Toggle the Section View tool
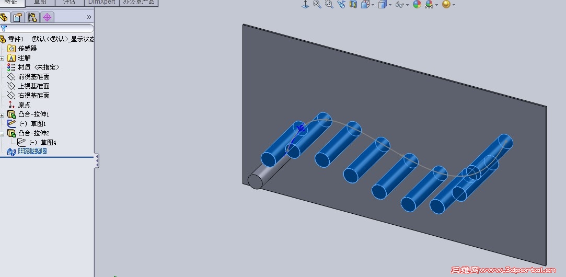 [353, 4]
